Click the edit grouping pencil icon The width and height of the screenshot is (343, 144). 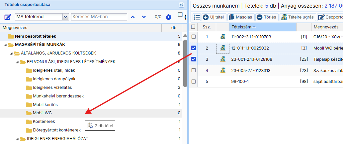(8, 17)
